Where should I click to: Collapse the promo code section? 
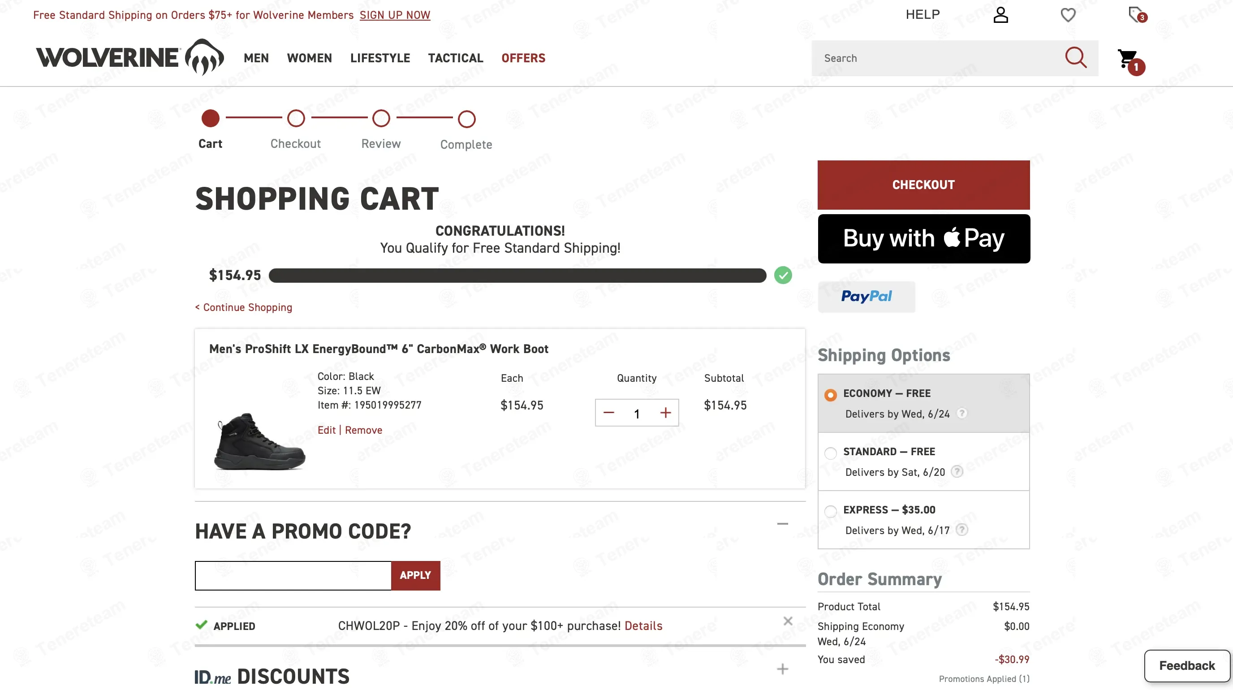pyautogui.click(x=783, y=524)
